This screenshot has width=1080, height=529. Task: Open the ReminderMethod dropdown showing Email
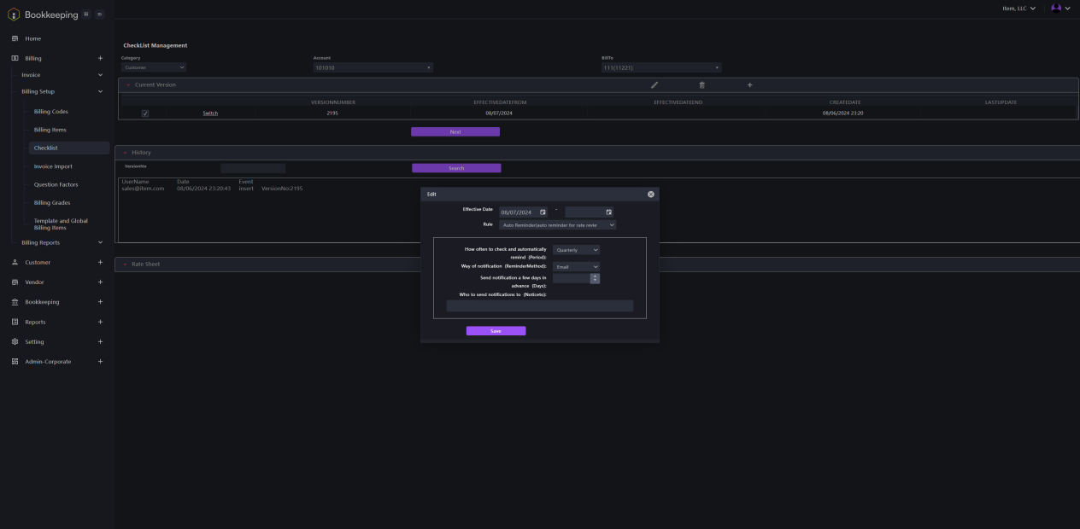coord(576,266)
